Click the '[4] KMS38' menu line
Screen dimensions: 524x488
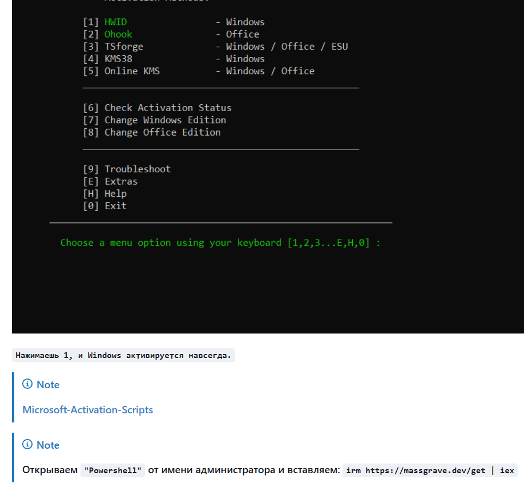(174, 59)
